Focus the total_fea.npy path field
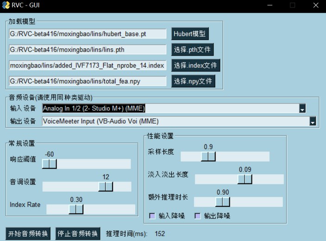 click(88, 81)
